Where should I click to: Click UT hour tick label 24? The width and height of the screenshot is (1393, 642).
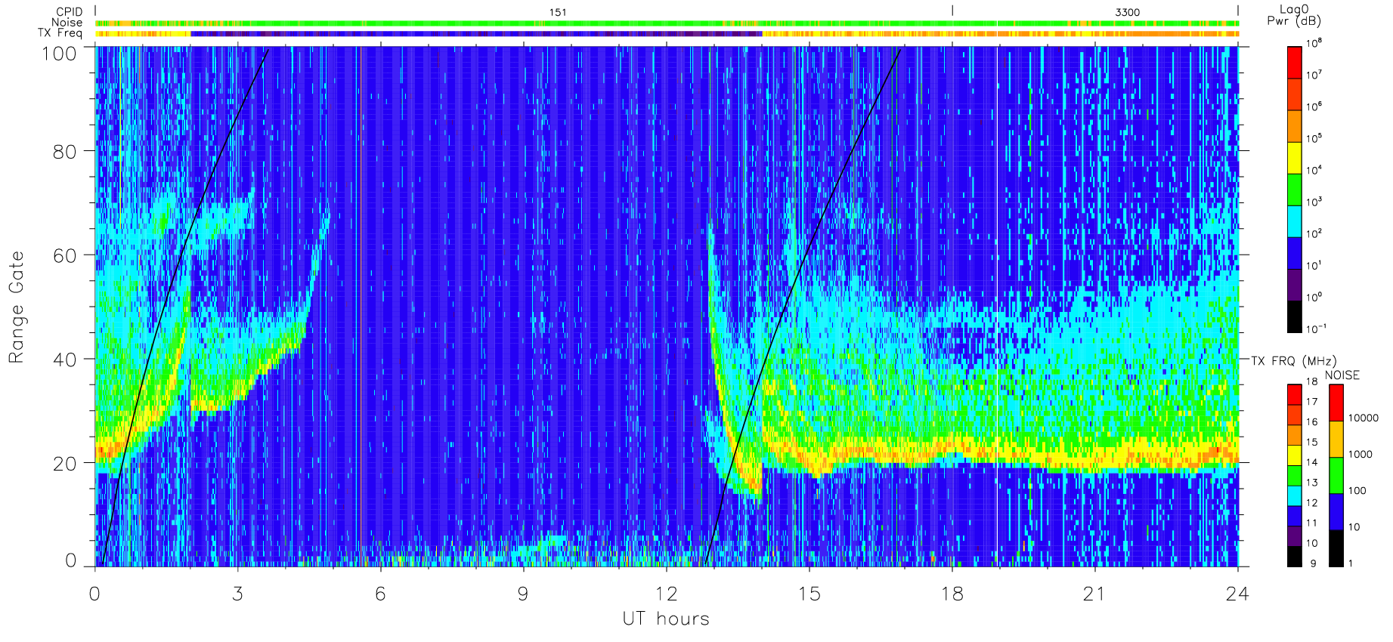point(1237,594)
